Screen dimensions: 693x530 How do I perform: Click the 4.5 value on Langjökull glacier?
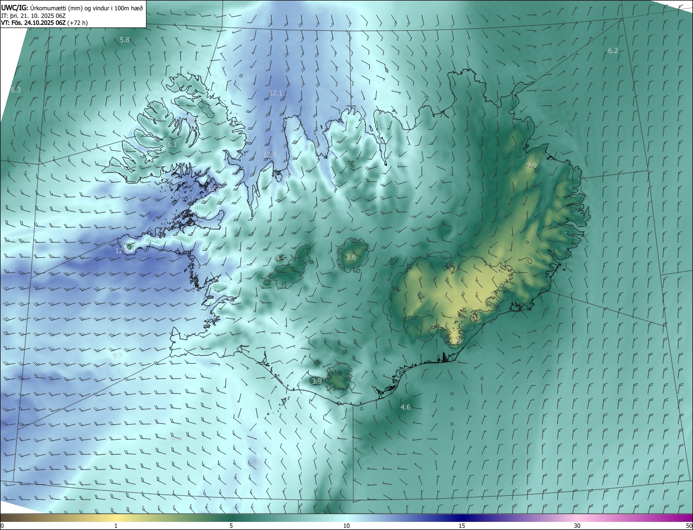[280, 258]
